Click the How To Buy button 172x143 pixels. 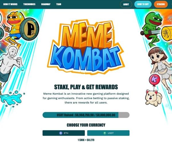pyautogui.click(x=143, y=4)
